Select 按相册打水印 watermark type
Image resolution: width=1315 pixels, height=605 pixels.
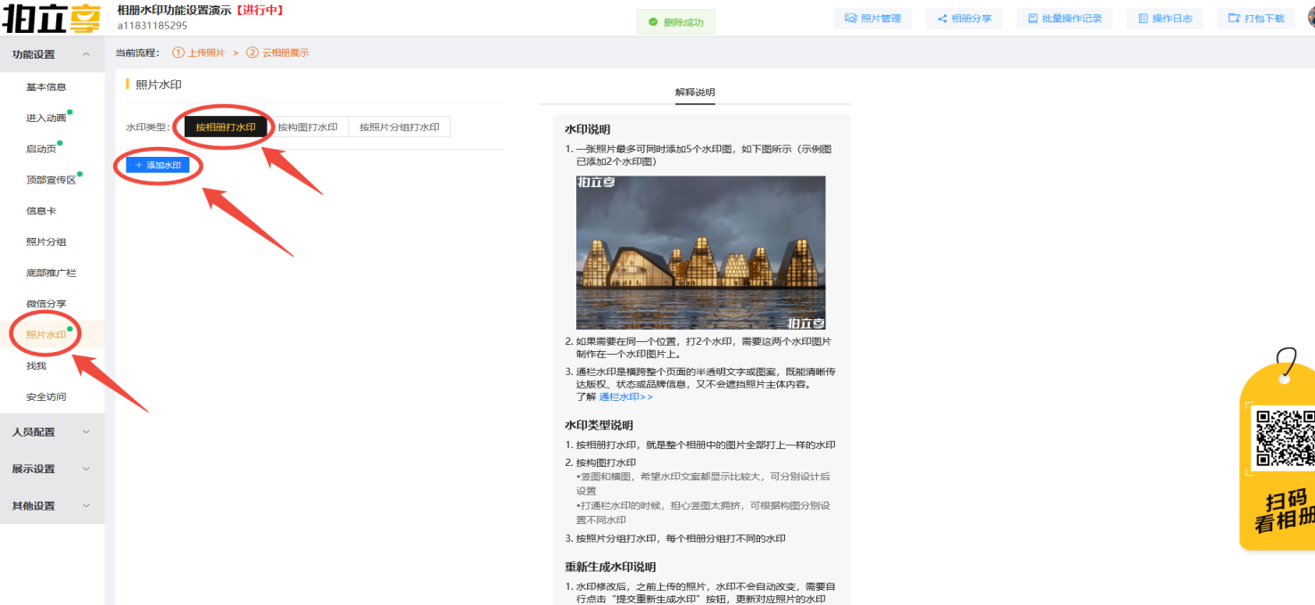(226, 127)
